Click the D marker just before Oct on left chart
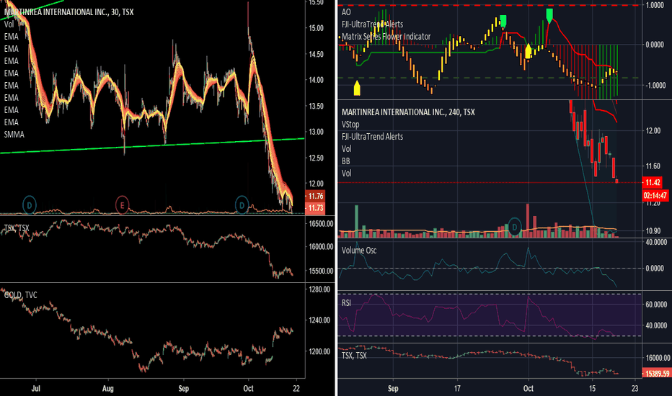 coord(242,205)
